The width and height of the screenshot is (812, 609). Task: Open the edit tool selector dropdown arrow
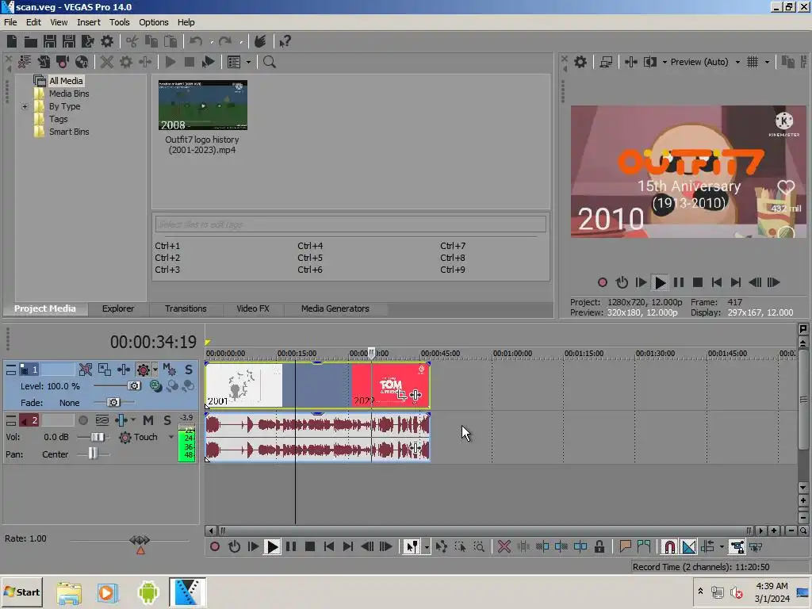426,547
